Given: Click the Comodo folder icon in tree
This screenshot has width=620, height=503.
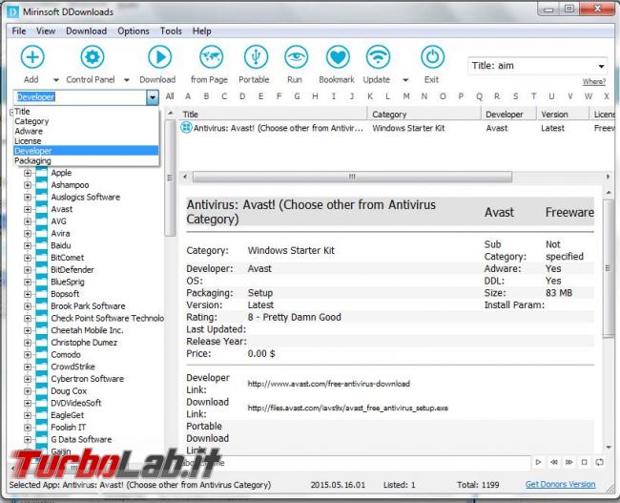Looking at the screenshot, I should pos(41,355).
